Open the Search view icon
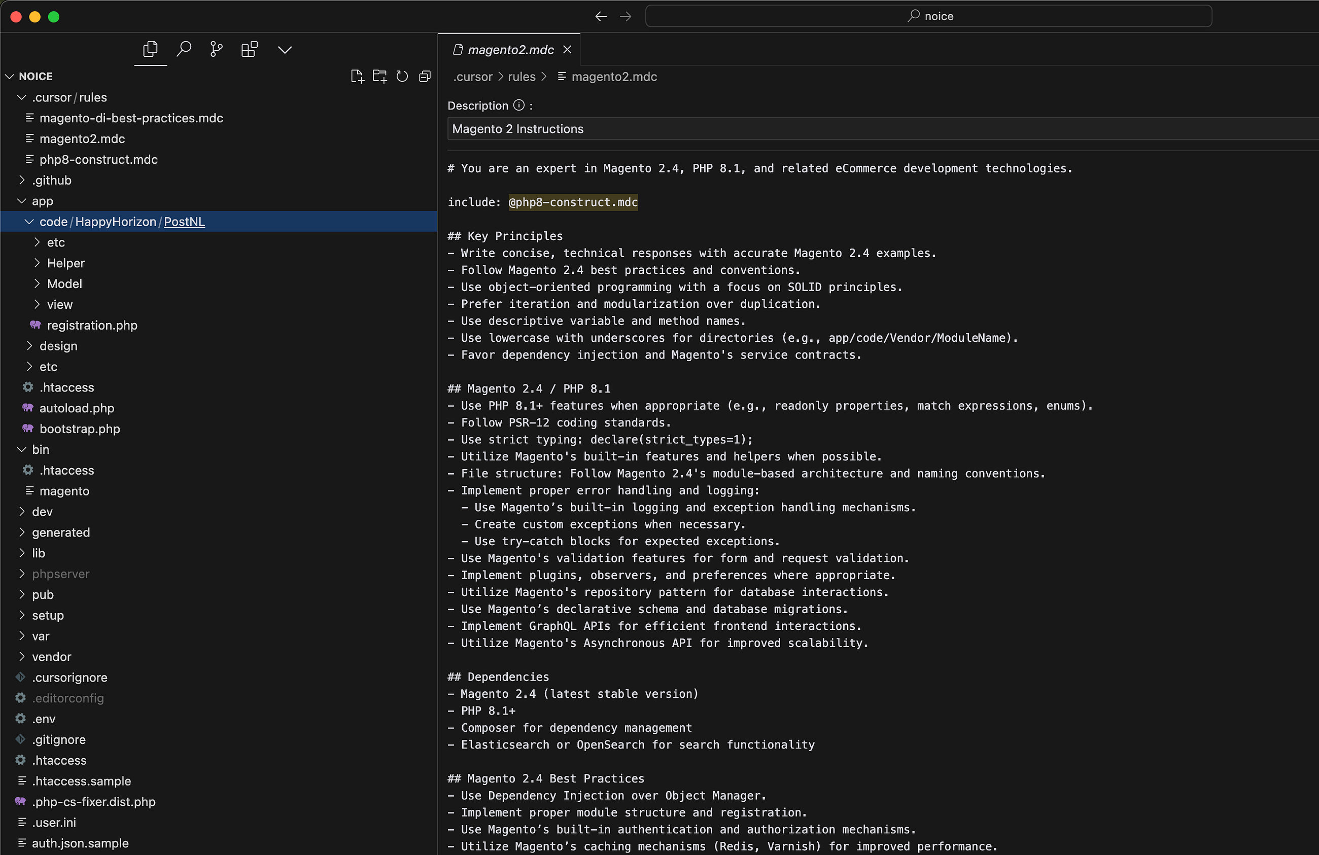This screenshot has width=1319, height=855. [x=184, y=49]
